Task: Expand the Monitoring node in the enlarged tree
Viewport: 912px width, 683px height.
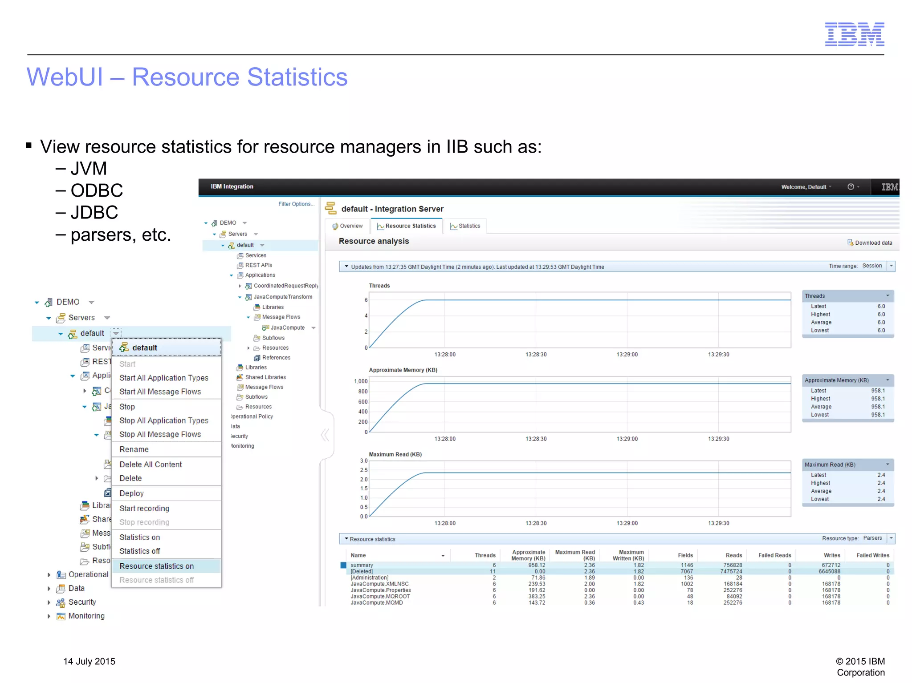Action: 49,616
